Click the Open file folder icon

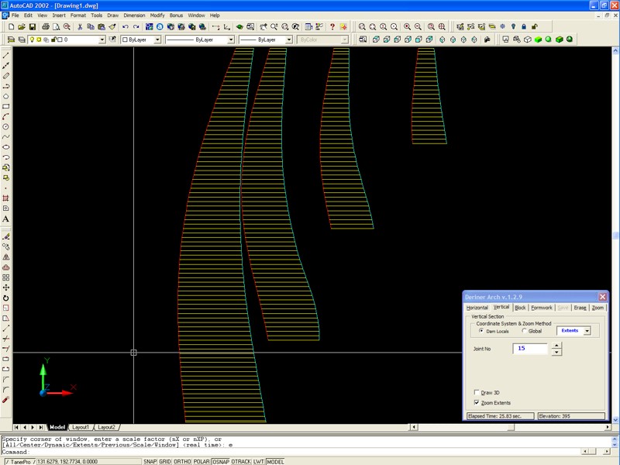(22, 27)
